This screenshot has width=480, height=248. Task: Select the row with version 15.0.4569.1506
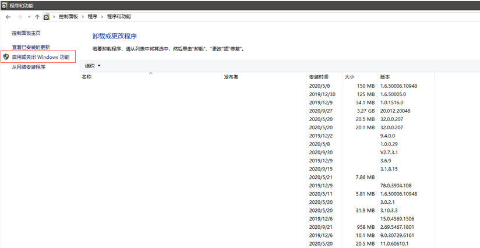(x=257, y=219)
